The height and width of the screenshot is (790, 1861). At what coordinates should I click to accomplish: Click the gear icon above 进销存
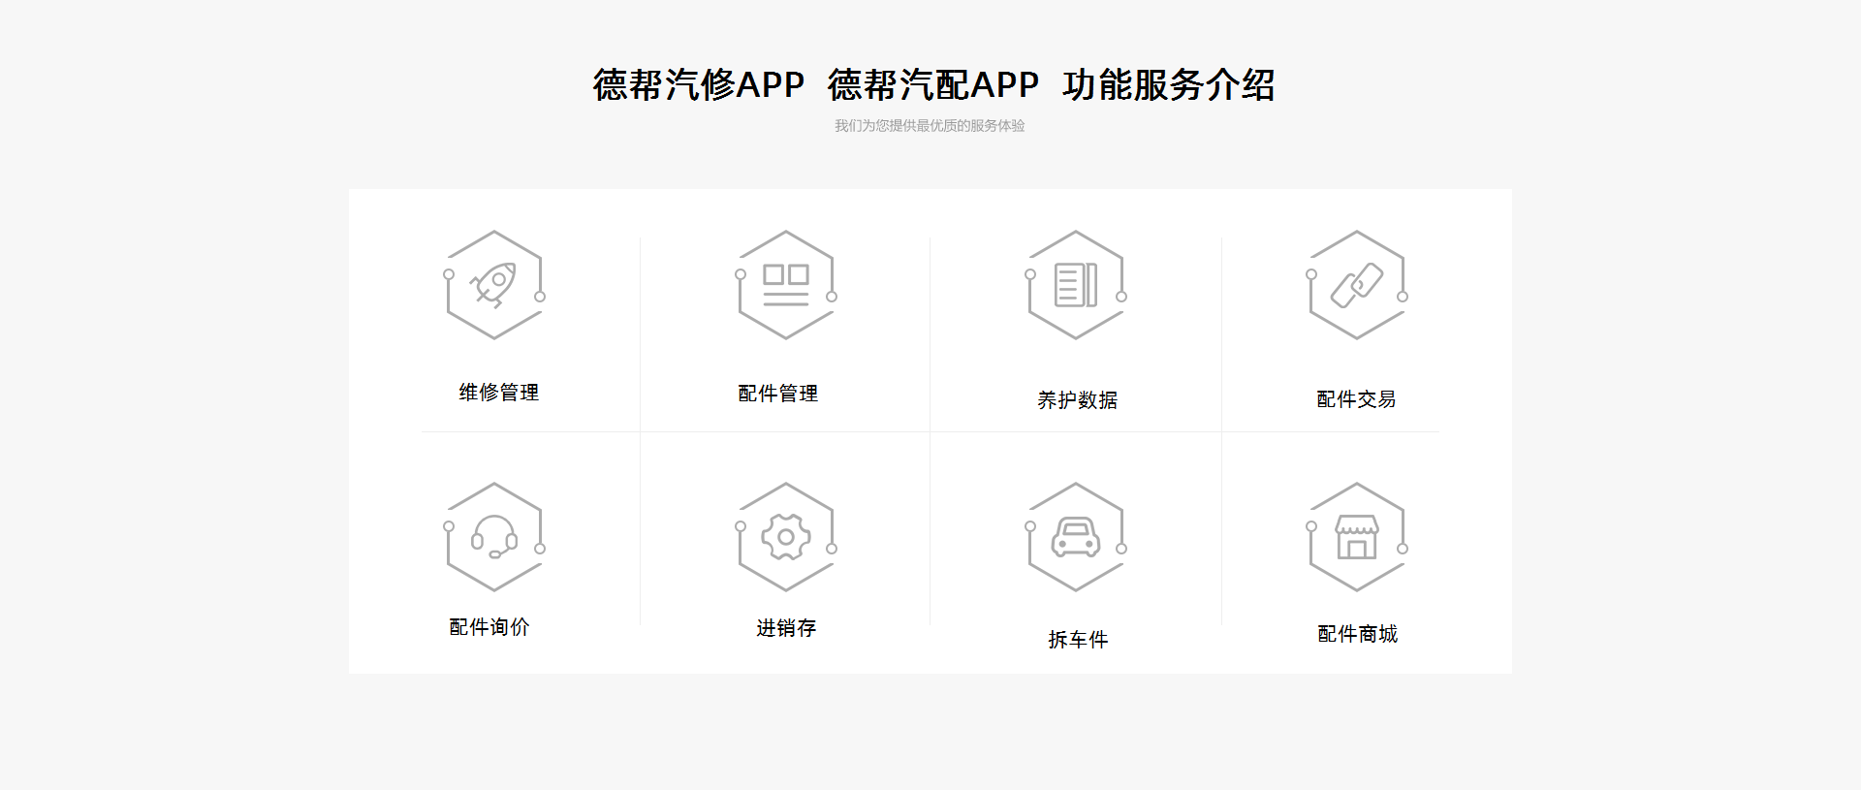point(786,537)
